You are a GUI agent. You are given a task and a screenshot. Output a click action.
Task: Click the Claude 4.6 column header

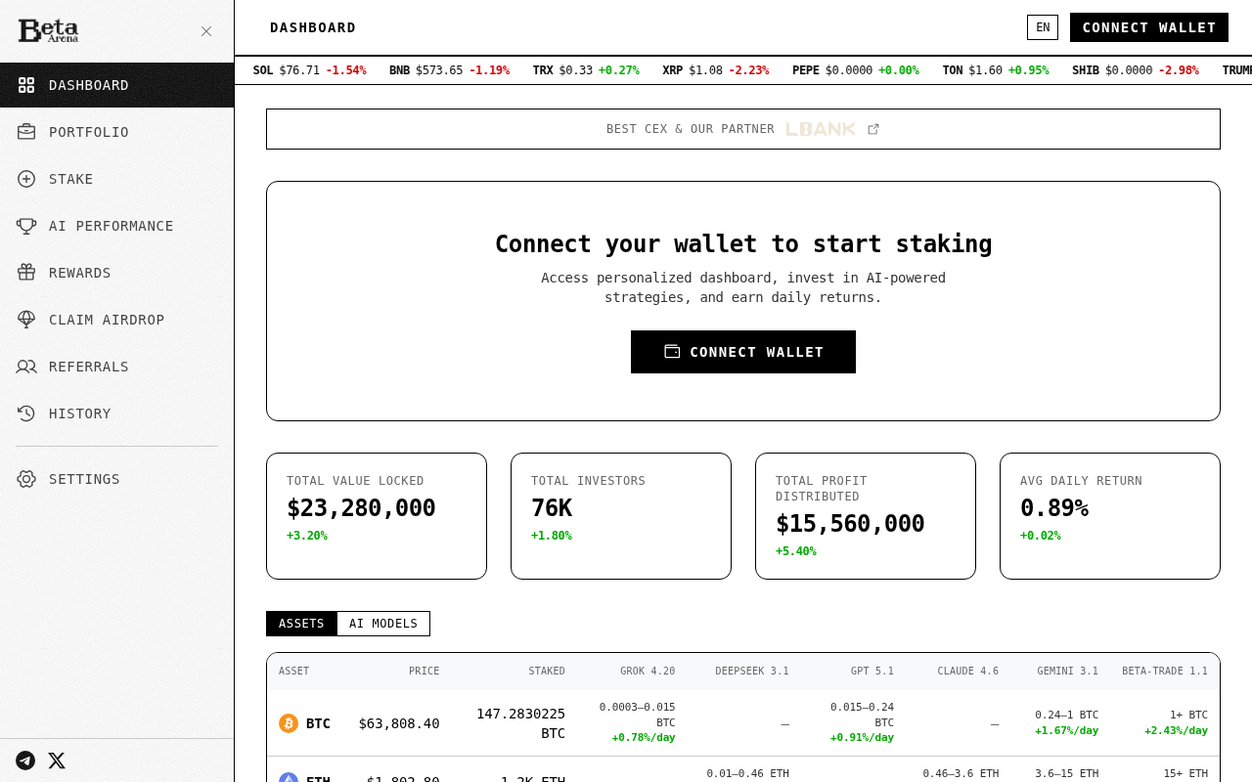pyautogui.click(x=968, y=672)
